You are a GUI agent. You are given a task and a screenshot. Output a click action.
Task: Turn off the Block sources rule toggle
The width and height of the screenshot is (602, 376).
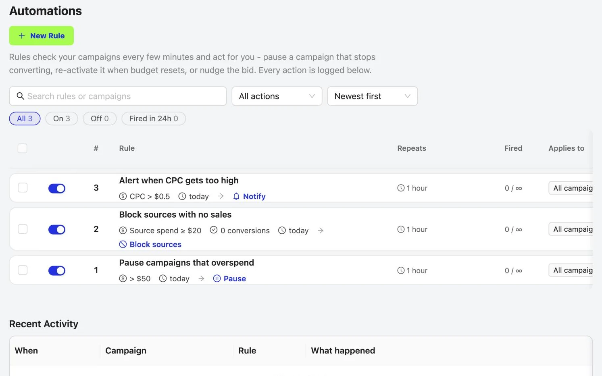coord(57,229)
